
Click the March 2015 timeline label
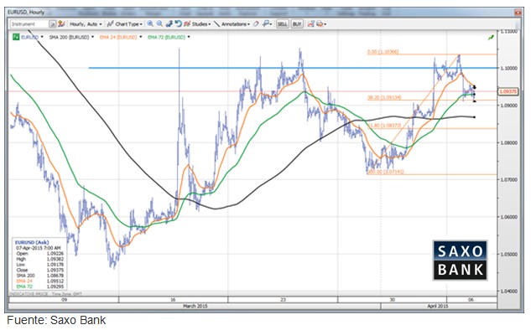[195, 307]
